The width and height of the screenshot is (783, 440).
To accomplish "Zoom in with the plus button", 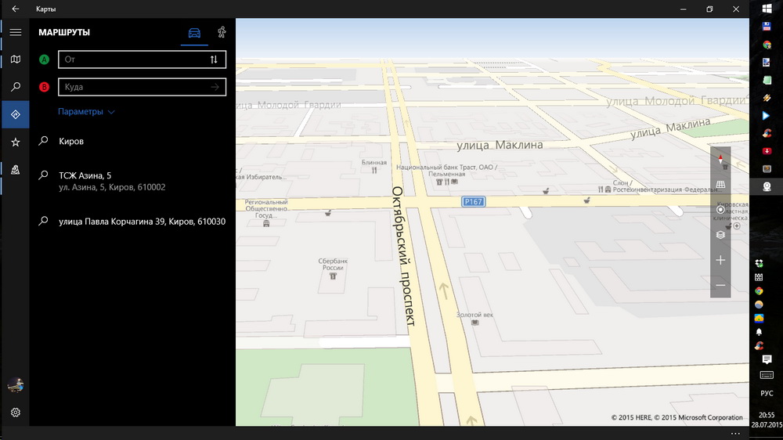I will [x=720, y=260].
